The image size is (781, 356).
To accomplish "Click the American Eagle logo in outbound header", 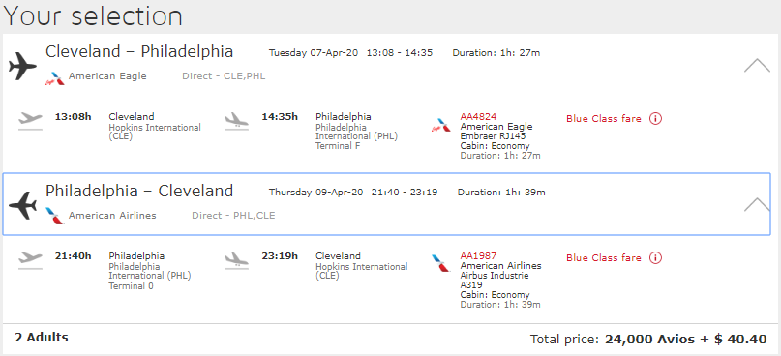I will coord(55,78).
